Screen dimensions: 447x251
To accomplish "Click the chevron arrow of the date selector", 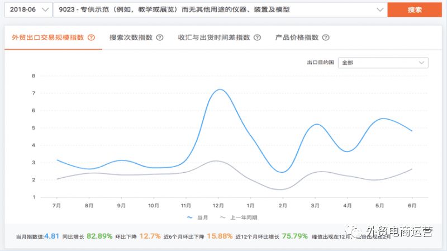I will [45, 10].
